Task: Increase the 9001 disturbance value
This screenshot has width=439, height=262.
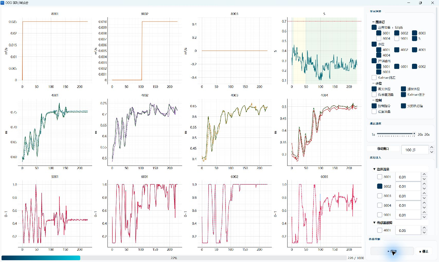Action: [424, 212]
